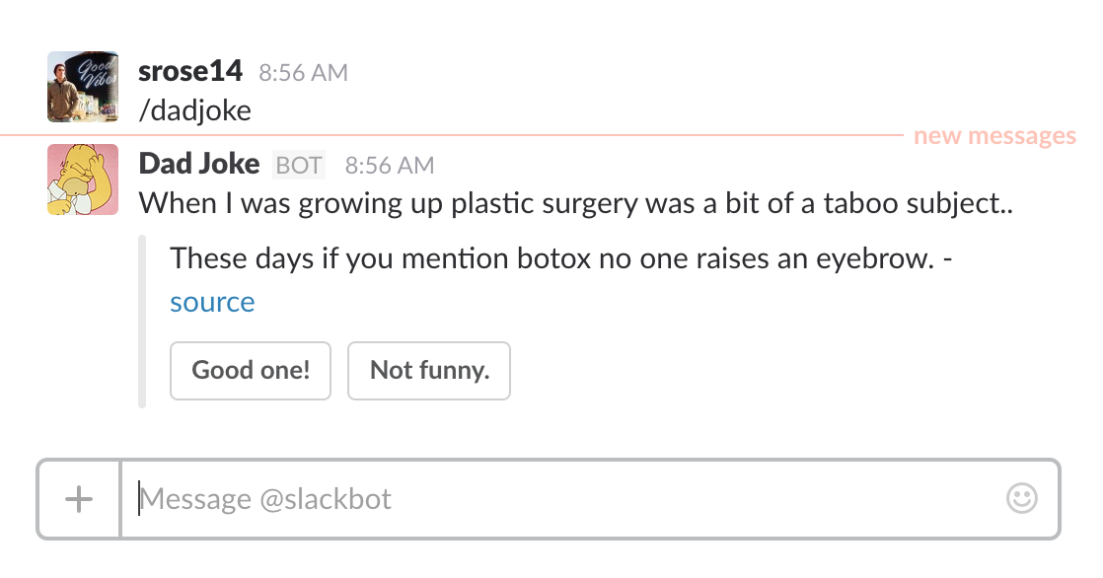Click the /dadjoke command message
Viewport: 1103px width, 578px height.
[x=195, y=109]
